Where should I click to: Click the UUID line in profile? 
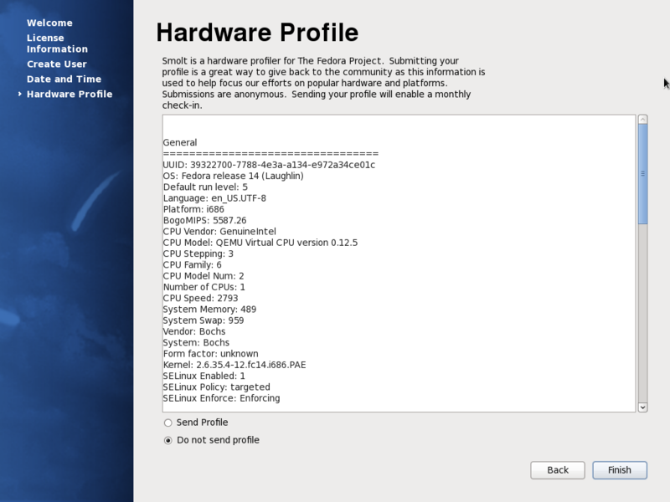[x=269, y=165]
